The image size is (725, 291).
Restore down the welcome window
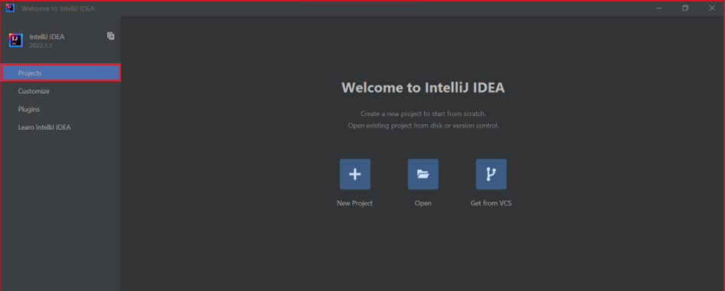coord(685,8)
